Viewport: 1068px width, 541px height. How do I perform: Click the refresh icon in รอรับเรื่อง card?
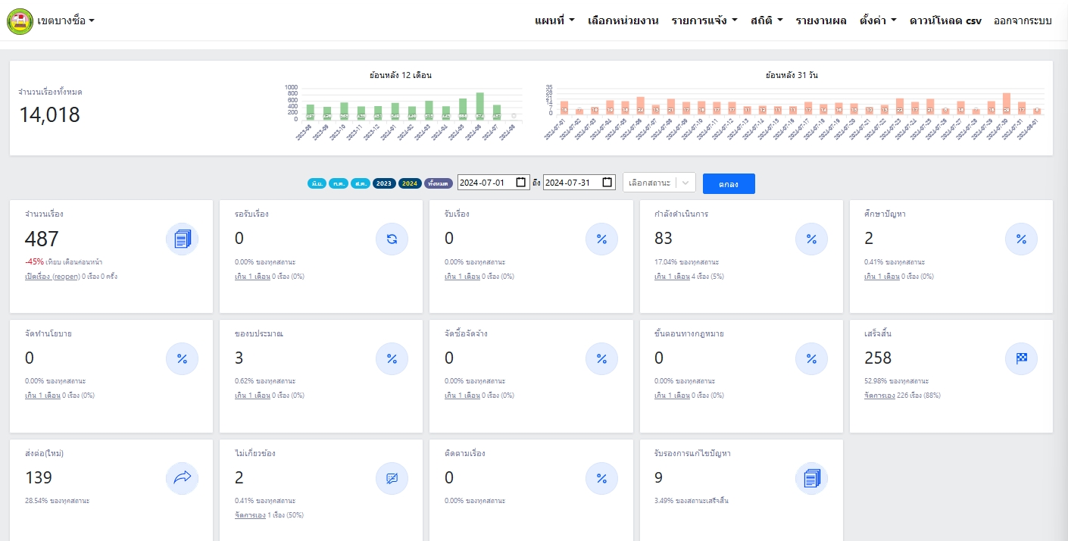(x=392, y=239)
